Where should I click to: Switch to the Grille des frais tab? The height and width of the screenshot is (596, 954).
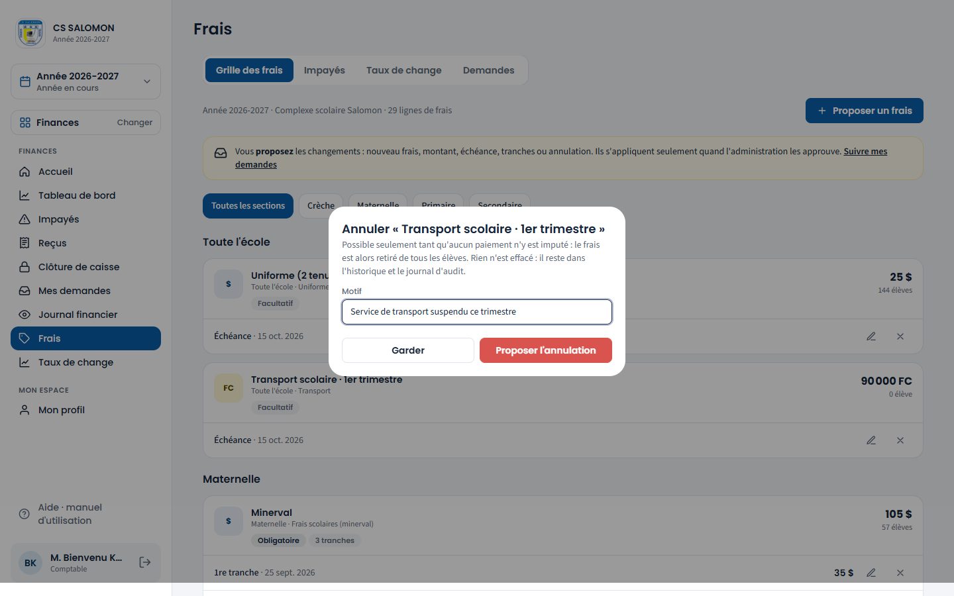point(249,70)
